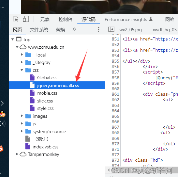Switch to the 文件系统 sub-tab
178x177 pixels.
click(39, 30)
